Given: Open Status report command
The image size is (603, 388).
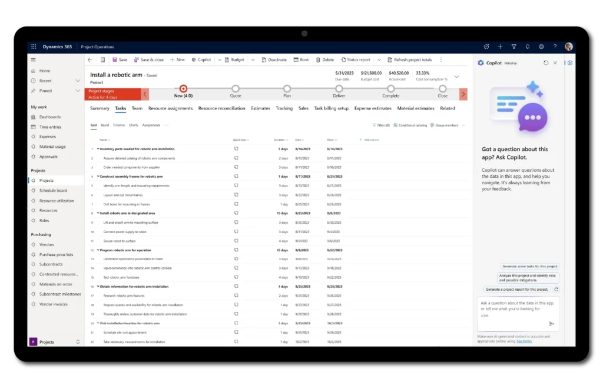Looking at the screenshot, I should 356,59.
